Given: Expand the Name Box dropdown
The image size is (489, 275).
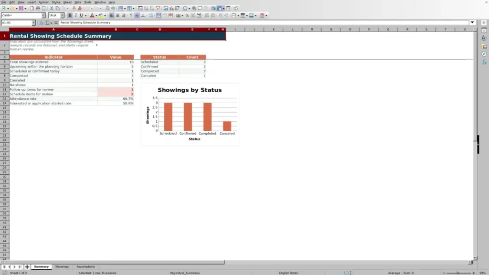Looking at the screenshot, I should [33, 23].
